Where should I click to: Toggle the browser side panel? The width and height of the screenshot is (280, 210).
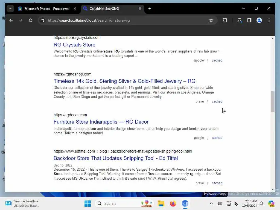(x=249, y=20)
